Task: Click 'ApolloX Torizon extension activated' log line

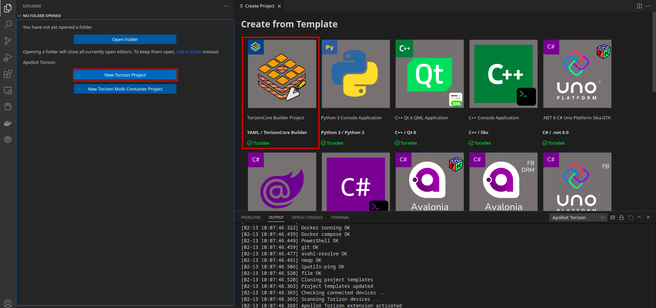Action: [322, 305]
